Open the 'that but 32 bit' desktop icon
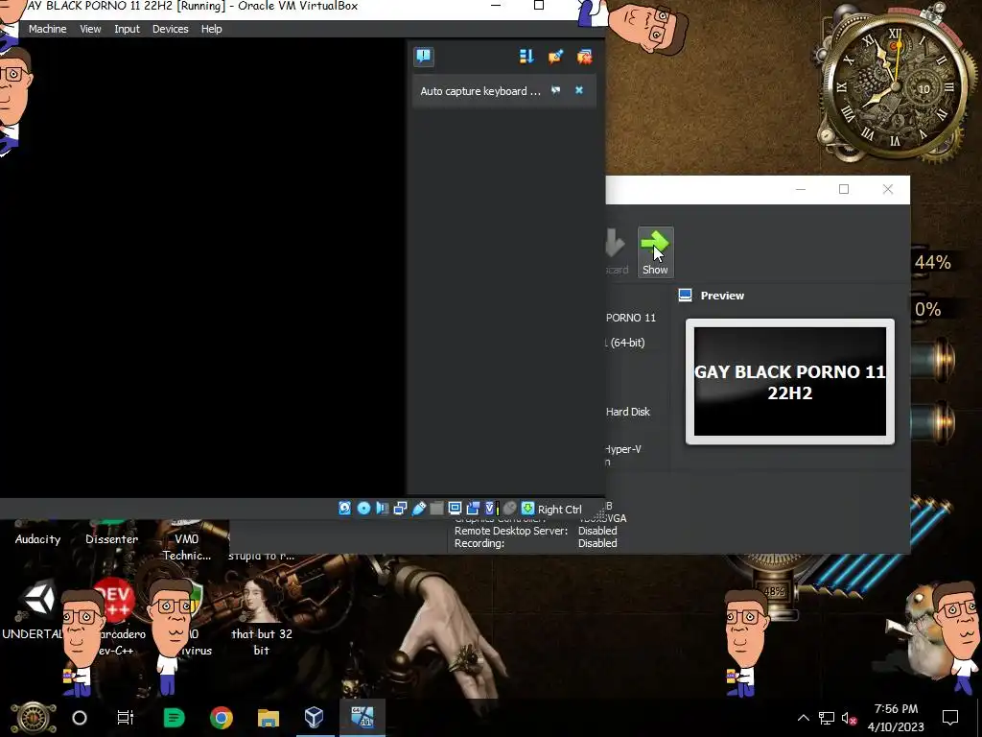Screen dimensions: 982x737 pos(261,616)
